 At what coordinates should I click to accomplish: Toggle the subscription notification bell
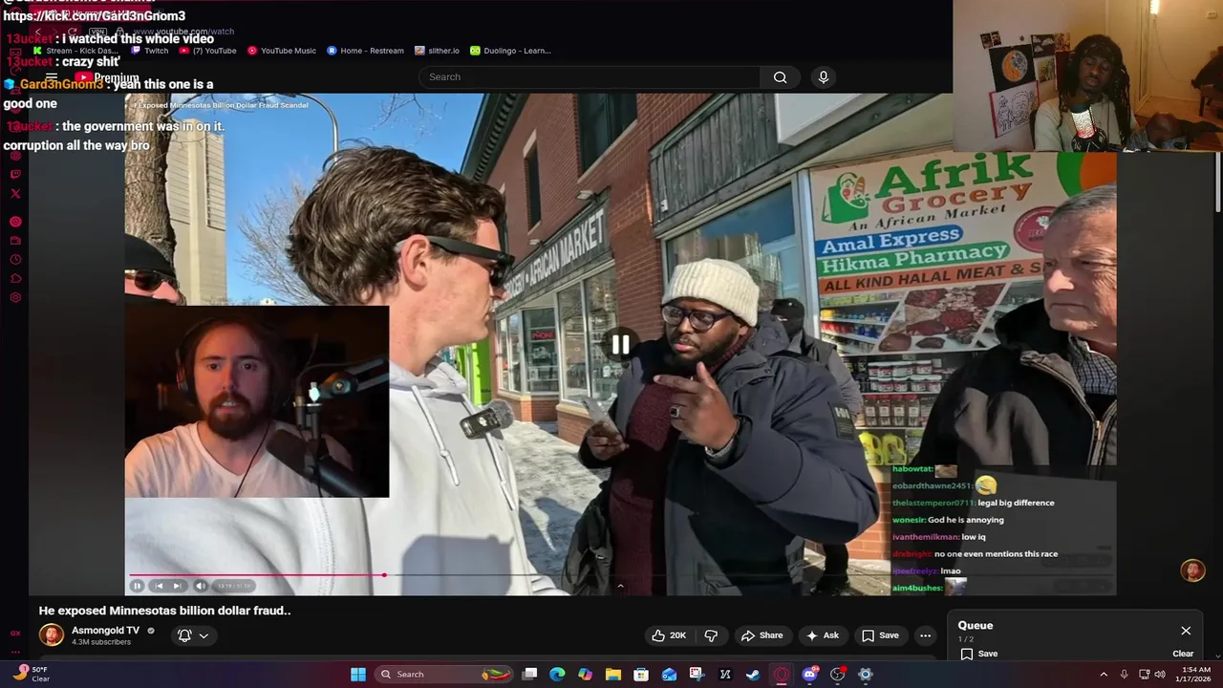tap(185, 635)
